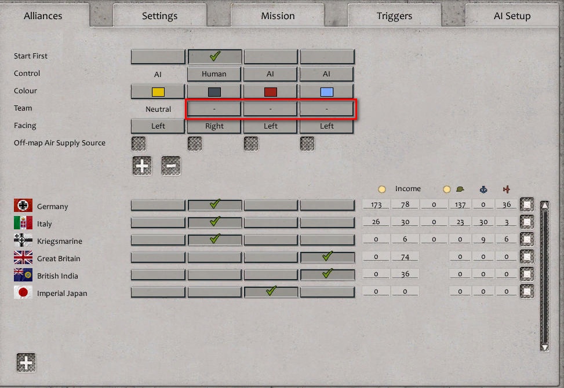Set blue alliance to Start First
The image size is (564, 388).
[x=328, y=57]
